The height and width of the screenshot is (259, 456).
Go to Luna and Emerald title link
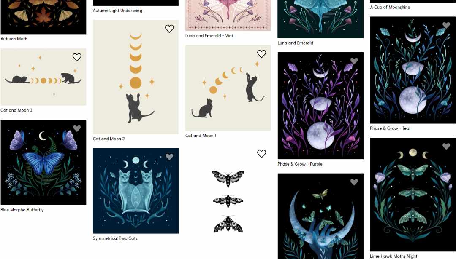295,43
